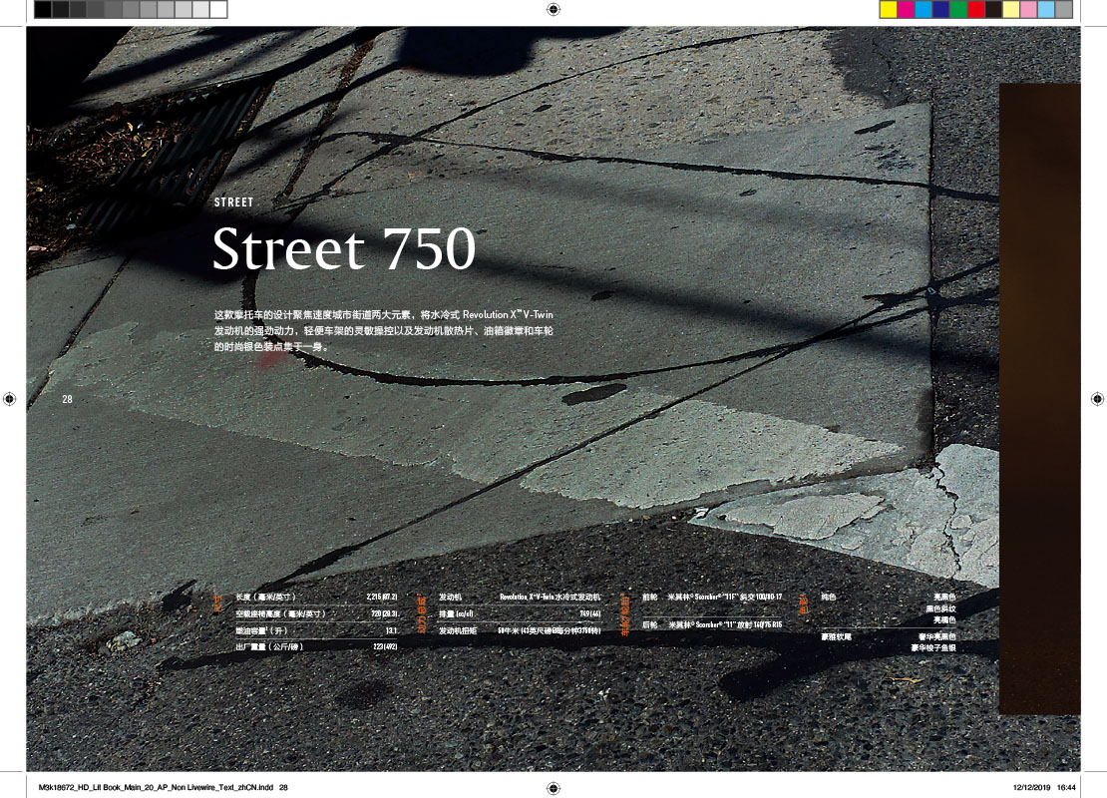Click the orange "尺寸" section label
Image resolution: width=1107 pixels, height=798 pixels.
click(x=218, y=603)
